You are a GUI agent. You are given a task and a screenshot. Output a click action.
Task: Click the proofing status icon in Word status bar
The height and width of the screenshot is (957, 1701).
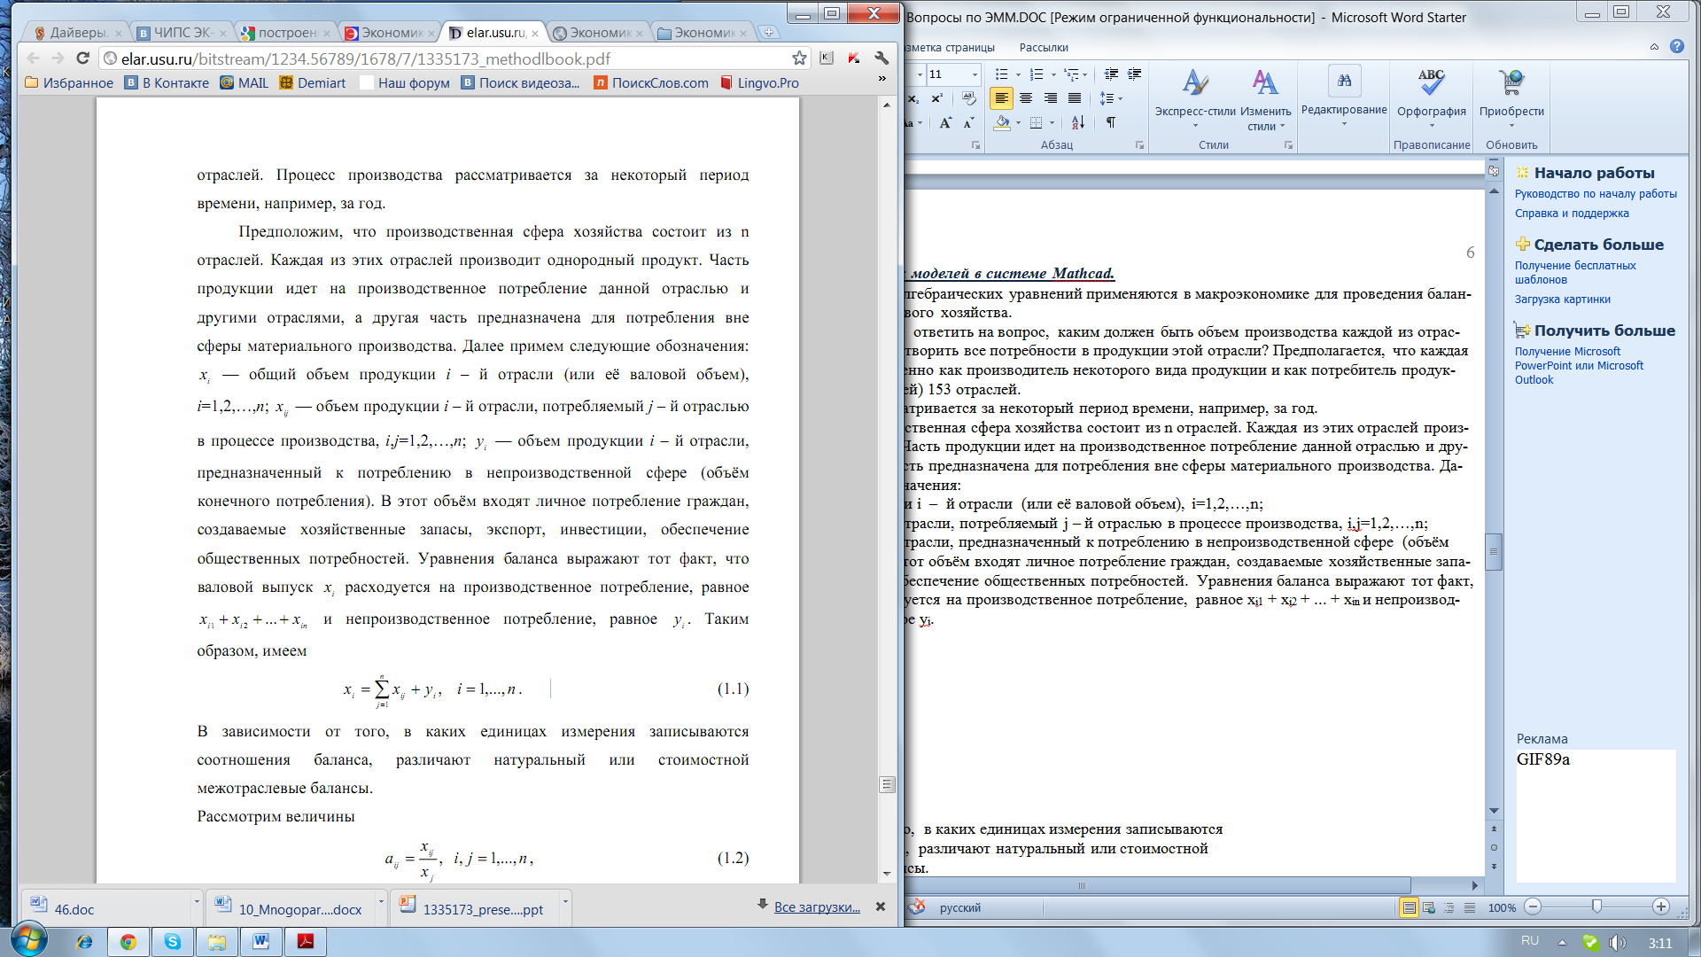pyautogui.click(x=918, y=906)
